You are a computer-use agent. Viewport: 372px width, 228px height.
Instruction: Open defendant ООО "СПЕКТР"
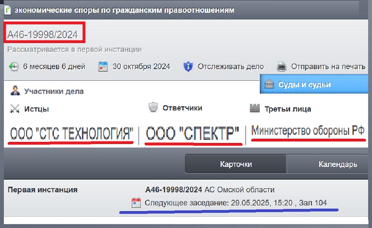[192, 133]
